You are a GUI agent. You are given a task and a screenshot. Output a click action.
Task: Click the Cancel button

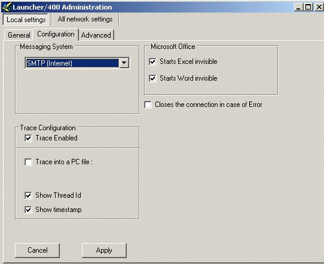click(x=38, y=250)
